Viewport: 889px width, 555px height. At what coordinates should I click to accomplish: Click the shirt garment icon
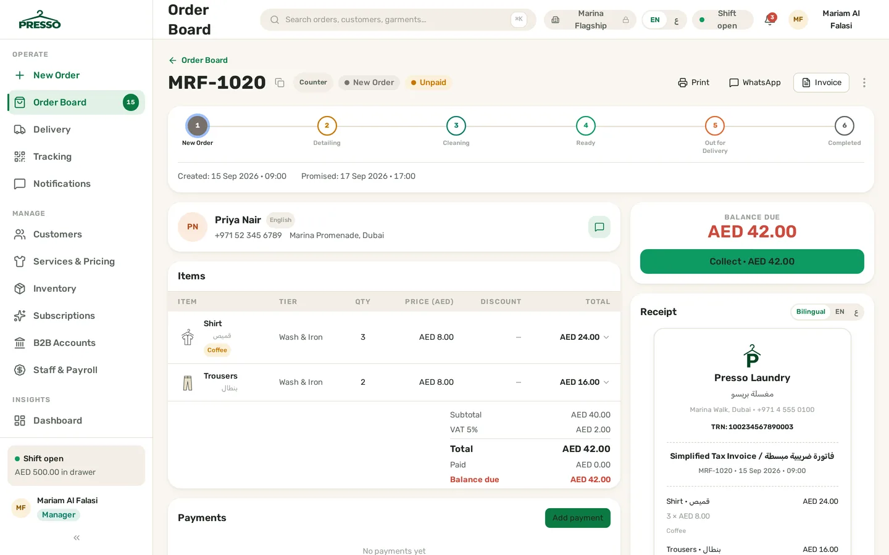pyautogui.click(x=188, y=337)
